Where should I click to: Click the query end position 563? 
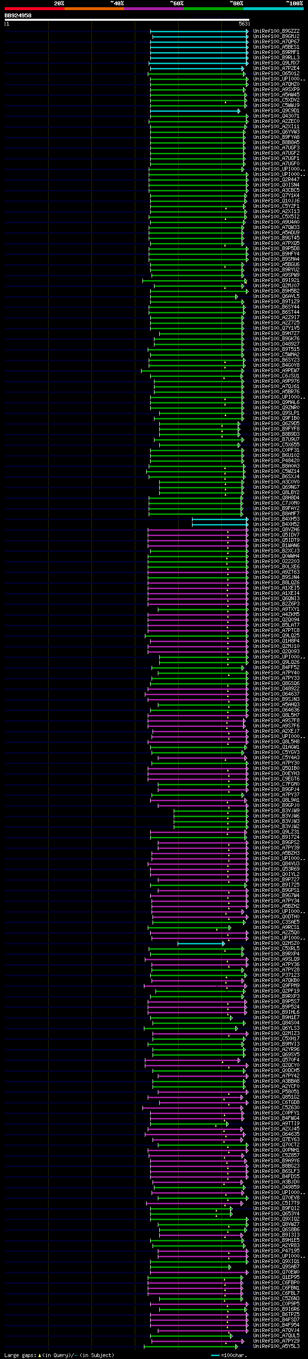tap(243, 24)
